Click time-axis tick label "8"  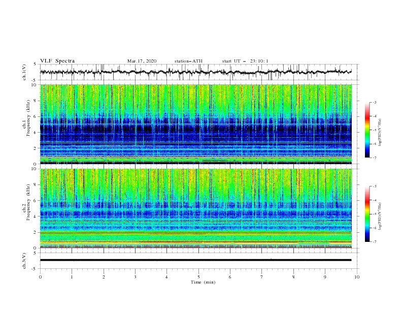293,277
